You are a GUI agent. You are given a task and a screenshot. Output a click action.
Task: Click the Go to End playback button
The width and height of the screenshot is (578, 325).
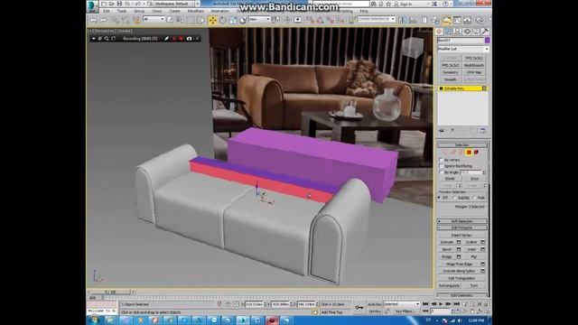click(456, 304)
